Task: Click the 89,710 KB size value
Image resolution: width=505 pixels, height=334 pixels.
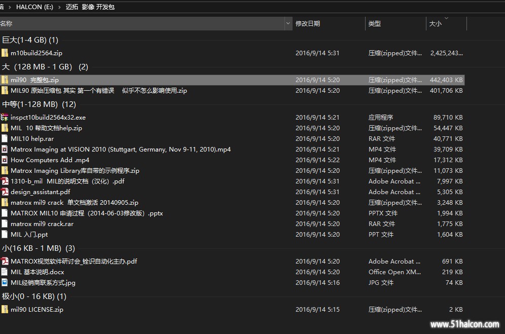Action: pyautogui.click(x=448, y=117)
